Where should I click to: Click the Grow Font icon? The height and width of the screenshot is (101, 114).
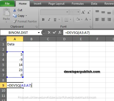coord(83,12)
